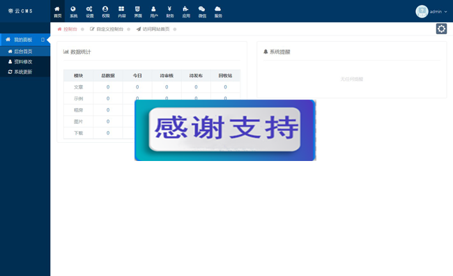The width and height of the screenshot is (453, 276).
Task: Open 图片 row's 总数据 count
Action: [x=108, y=122]
